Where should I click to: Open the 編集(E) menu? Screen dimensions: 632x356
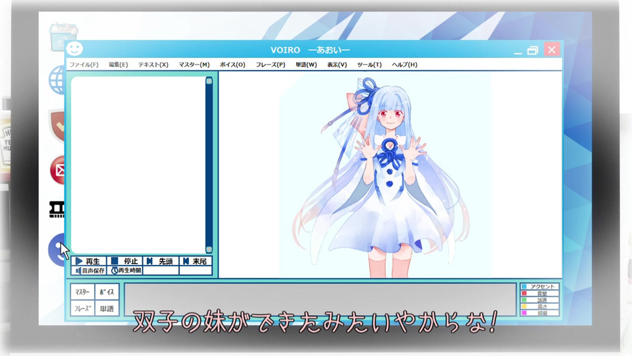coord(118,65)
